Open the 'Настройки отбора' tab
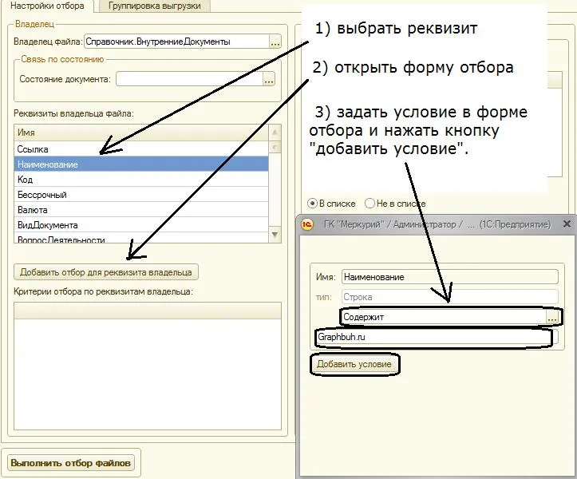 (x=47, y=6)
